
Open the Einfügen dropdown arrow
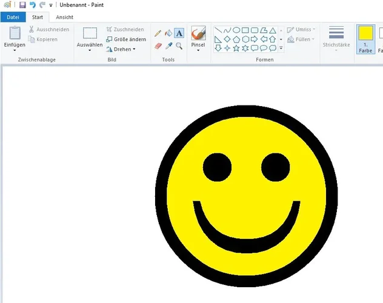pos(15,50)
